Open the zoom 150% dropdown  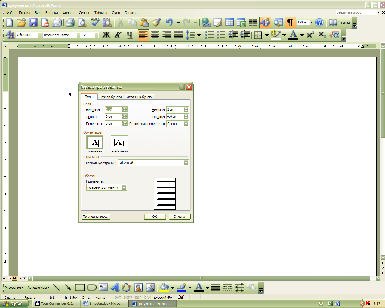pyautogui.click(x=312, y=23)
